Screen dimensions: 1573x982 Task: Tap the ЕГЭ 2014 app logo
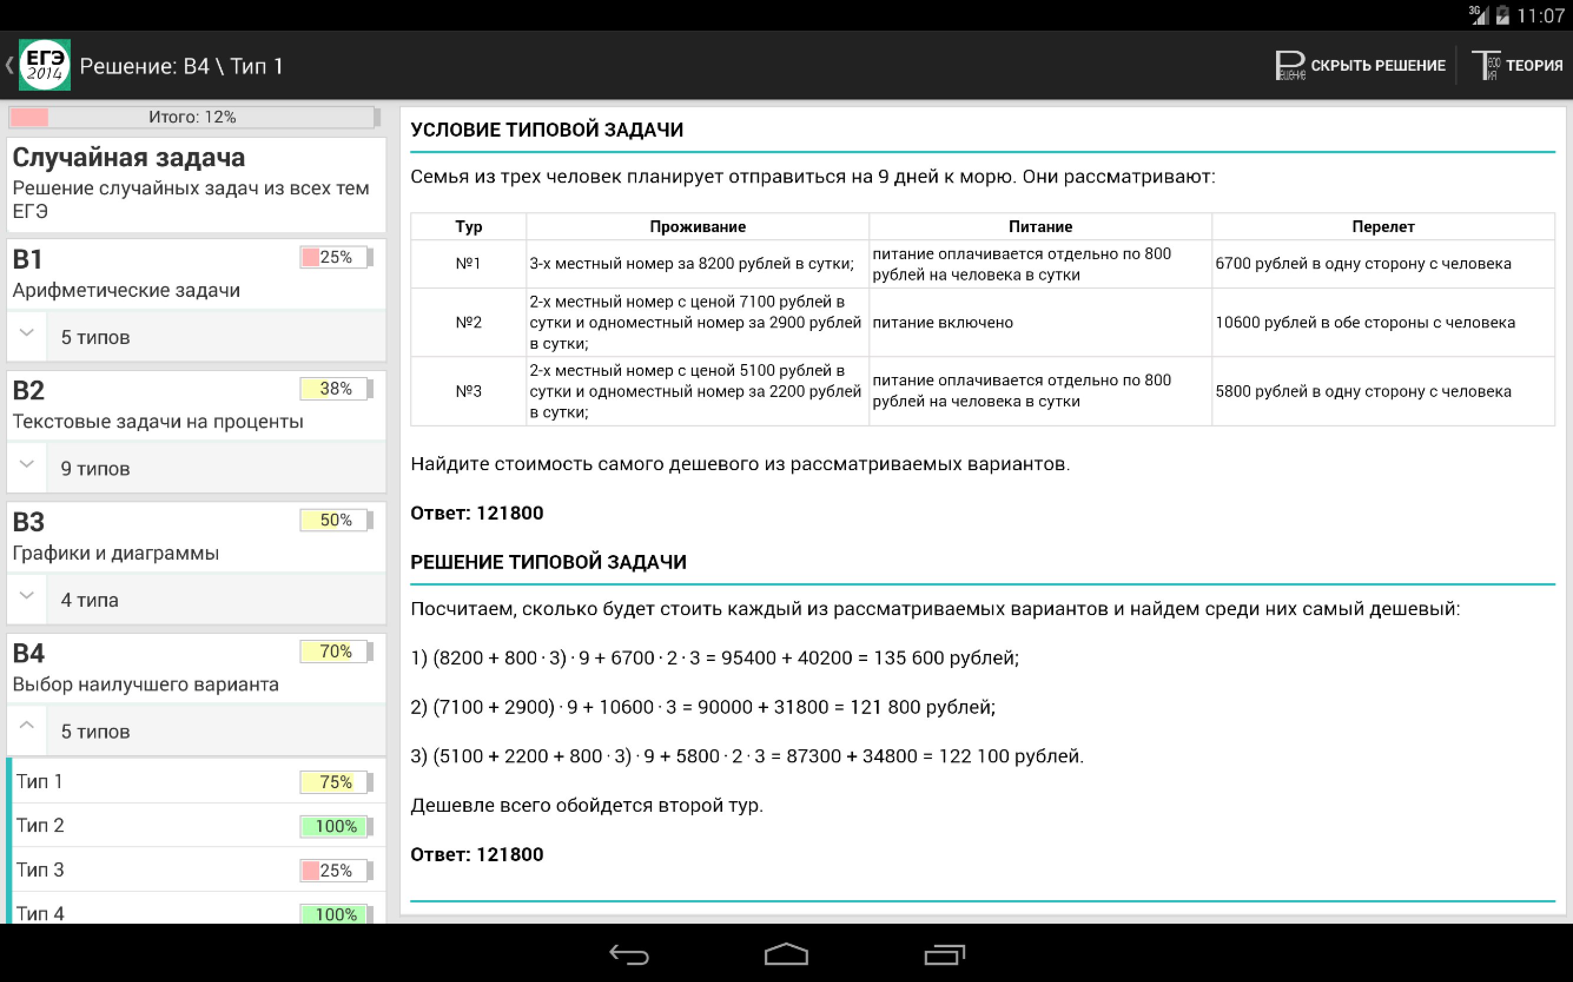(x=44, y=65)
